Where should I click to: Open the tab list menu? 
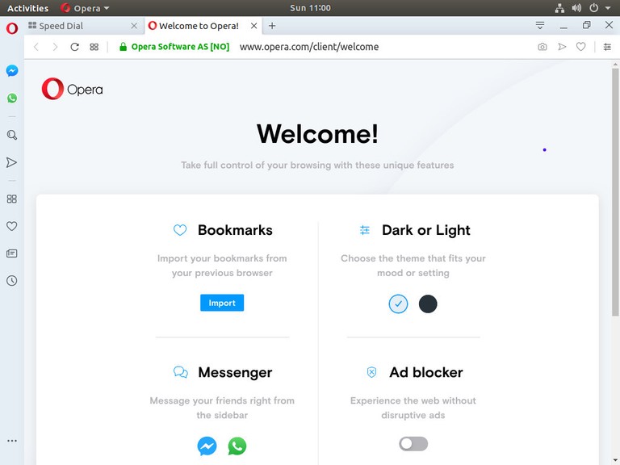click(x=540, y=26)
